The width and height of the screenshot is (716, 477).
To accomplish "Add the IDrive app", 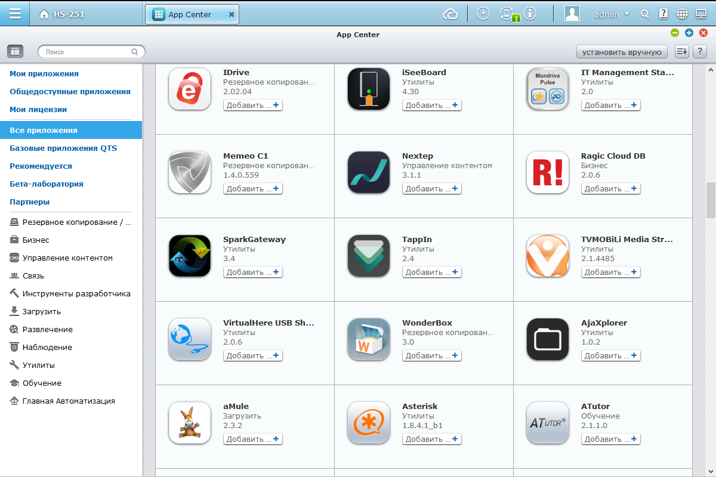I will (x=253, y=105).
